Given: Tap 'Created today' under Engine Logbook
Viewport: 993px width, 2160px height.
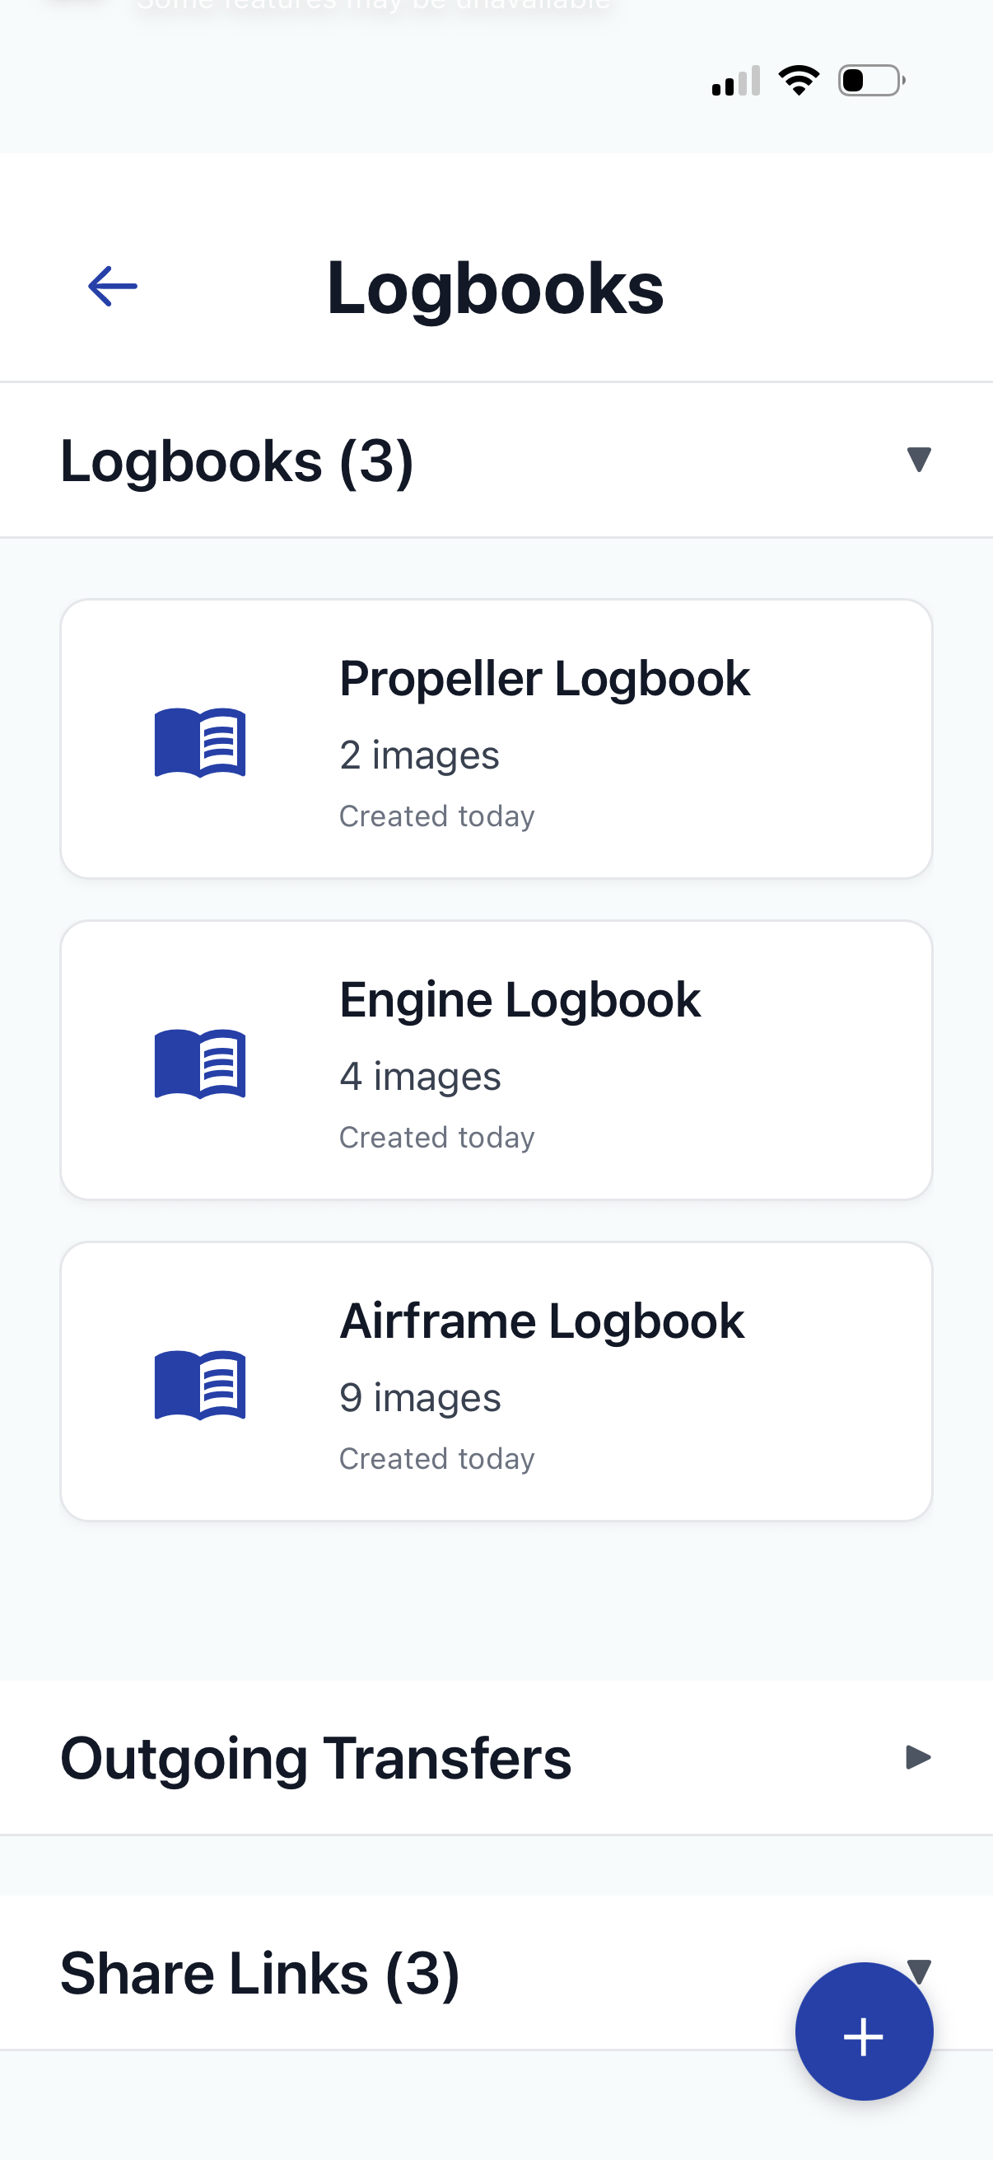Looking at the screenshot, I should pyautogui.click(x=436, y=1137).
